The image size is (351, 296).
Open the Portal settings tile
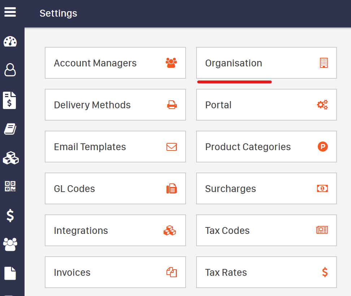(266, 105)
